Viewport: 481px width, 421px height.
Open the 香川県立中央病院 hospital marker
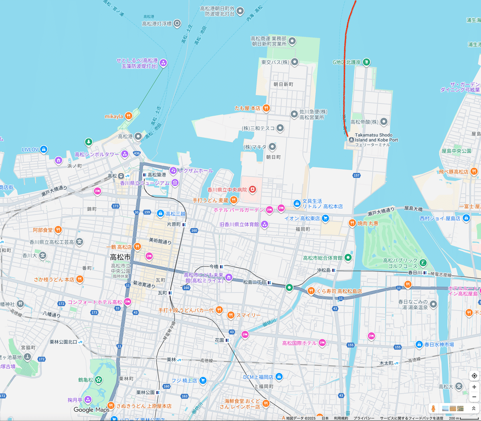[253, 189]
